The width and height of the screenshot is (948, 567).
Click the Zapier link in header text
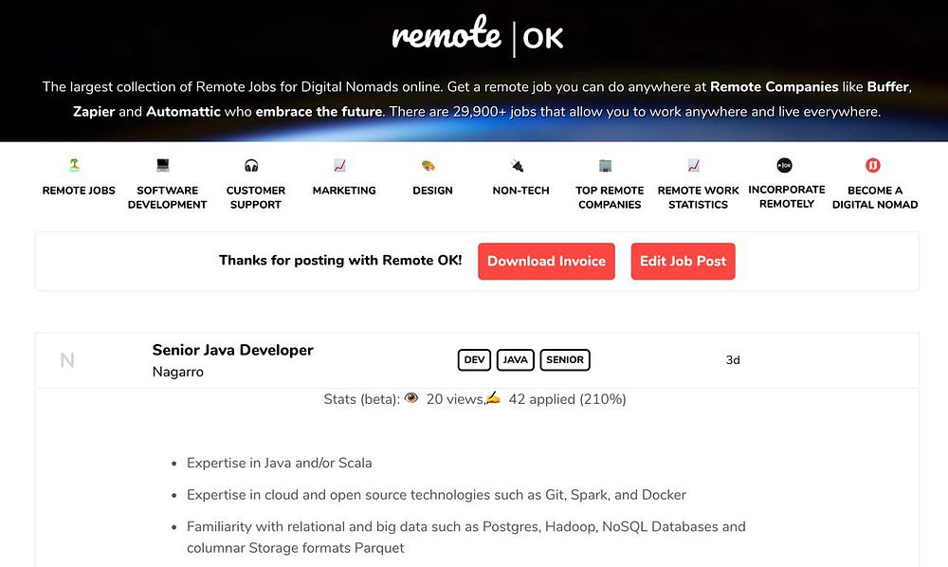(94, 112)
